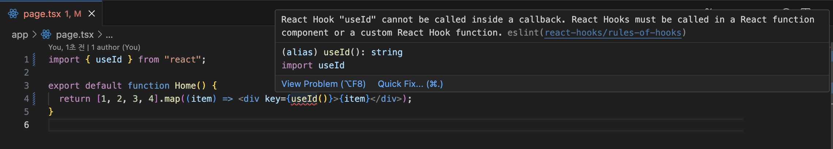The image size is (833, 149).
Task: Click the "react" string on line 1
Action: pyautogui.click(x=182, y=60)
